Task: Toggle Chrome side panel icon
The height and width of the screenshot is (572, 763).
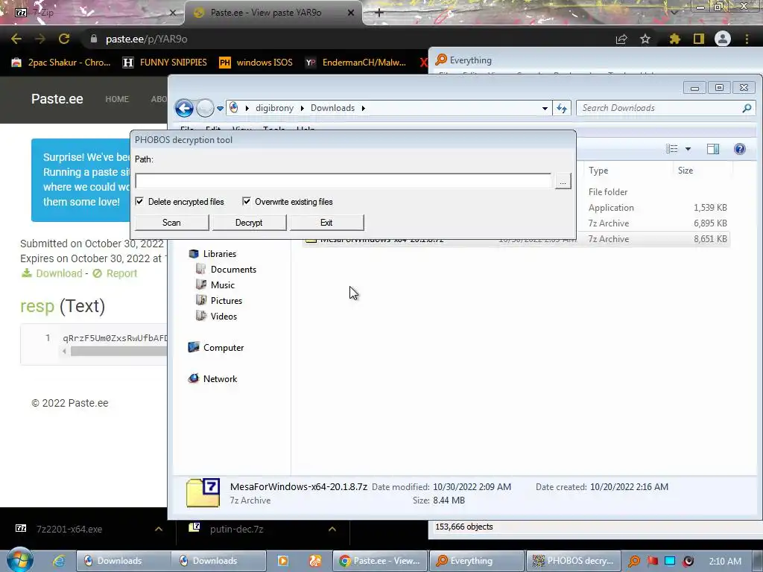Action: click(x=699, y=39)
